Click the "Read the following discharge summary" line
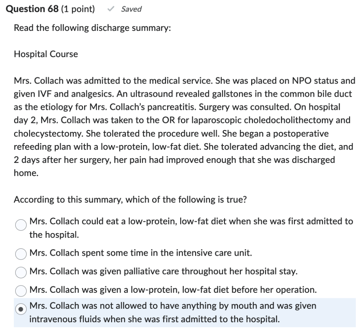 pyautogui.click(x=92, y=28)
